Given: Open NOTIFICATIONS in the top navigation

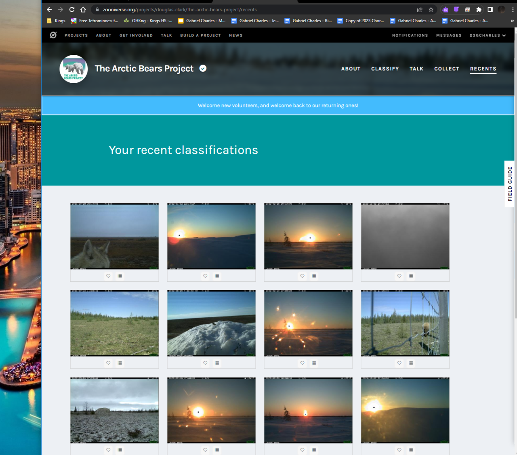Looking at the screenshot, I should pyautogui.click(x=410, y=36).
